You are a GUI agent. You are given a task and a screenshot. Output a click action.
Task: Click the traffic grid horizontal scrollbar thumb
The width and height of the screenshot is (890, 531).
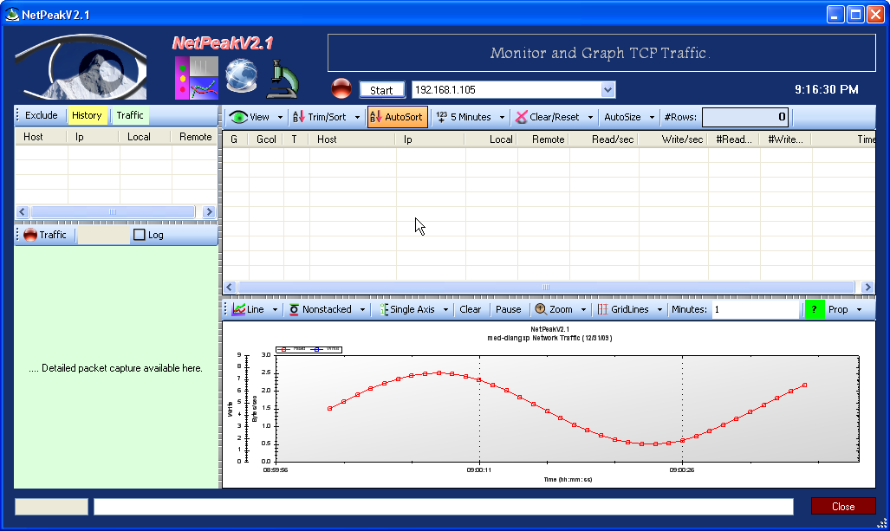pos(546,287)
